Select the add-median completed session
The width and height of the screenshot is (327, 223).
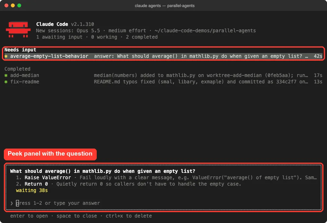click(x=25, y=75)
